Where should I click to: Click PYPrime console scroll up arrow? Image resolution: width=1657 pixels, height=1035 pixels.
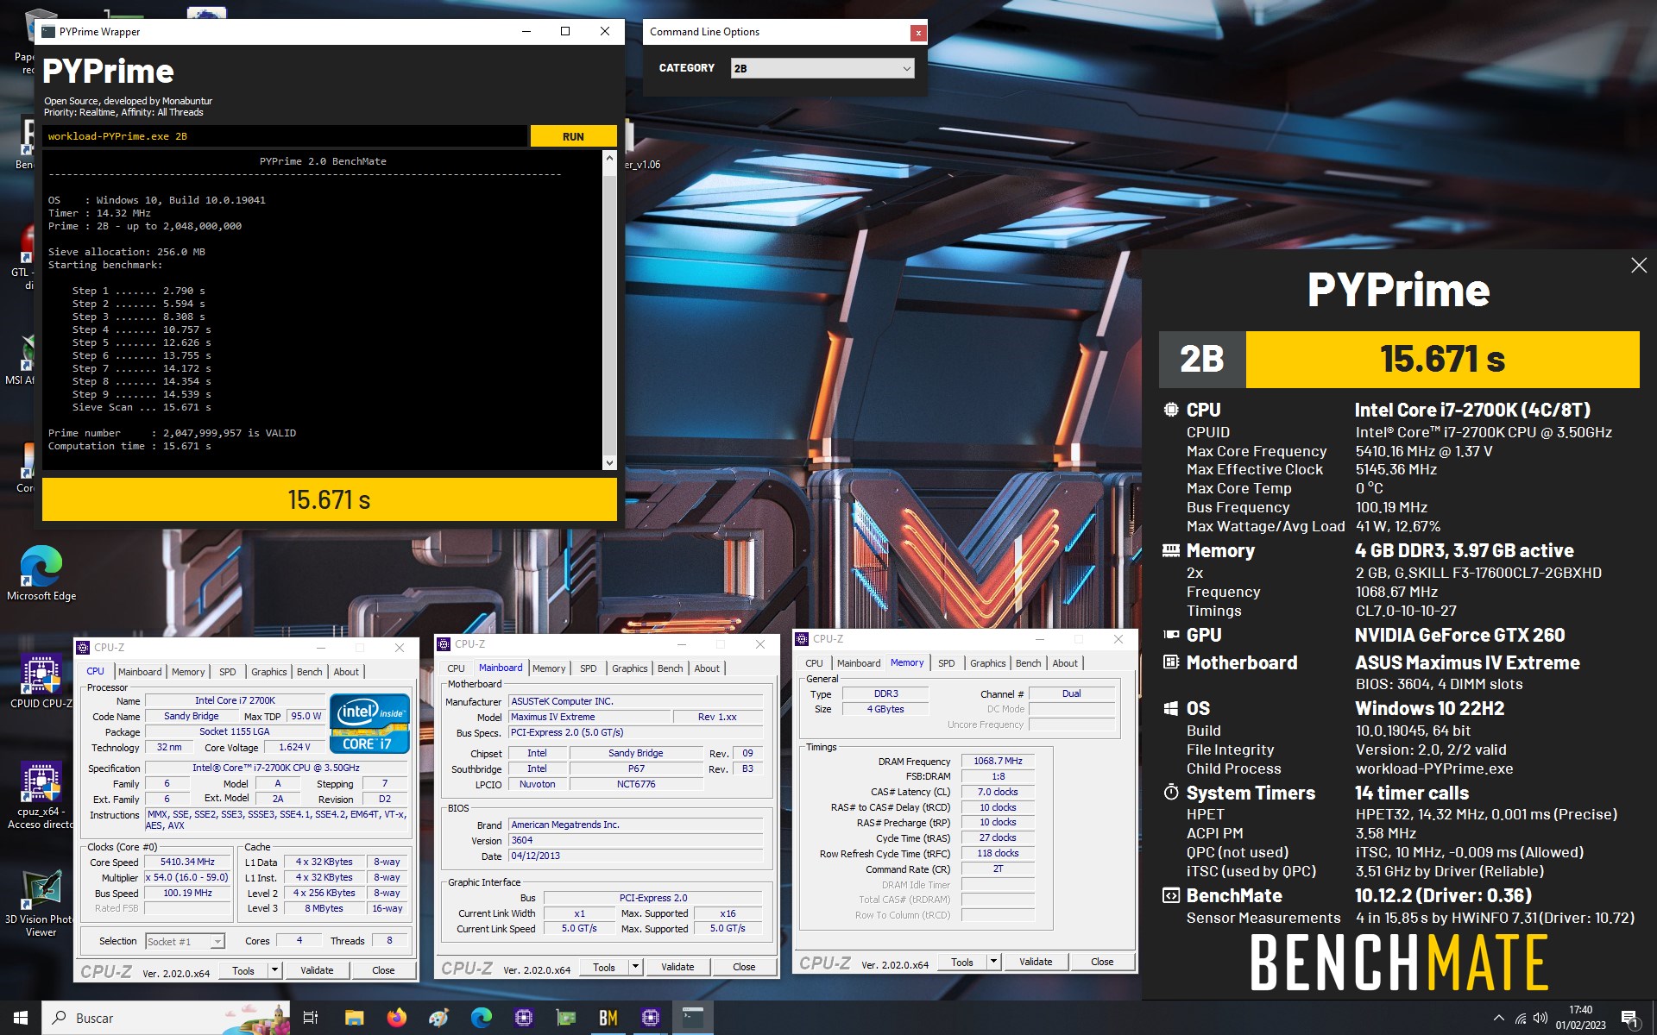(x=609, y=160)
